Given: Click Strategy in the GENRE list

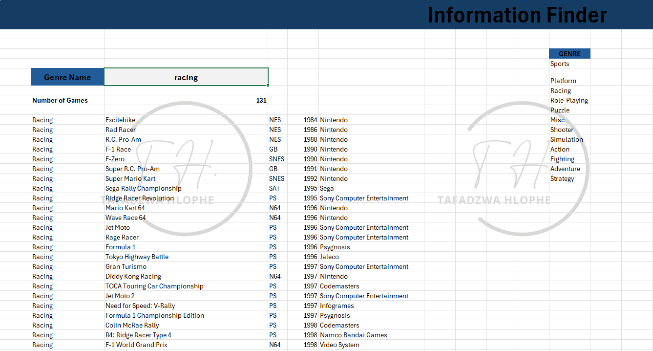Looking at the screenshot, I should coord(562,178).
